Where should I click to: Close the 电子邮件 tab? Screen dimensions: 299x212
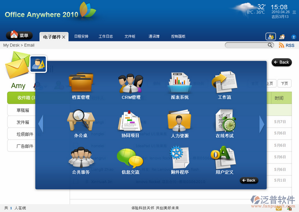[64, 37]
